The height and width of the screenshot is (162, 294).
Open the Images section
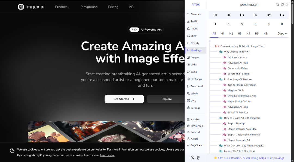coord(195,57)
